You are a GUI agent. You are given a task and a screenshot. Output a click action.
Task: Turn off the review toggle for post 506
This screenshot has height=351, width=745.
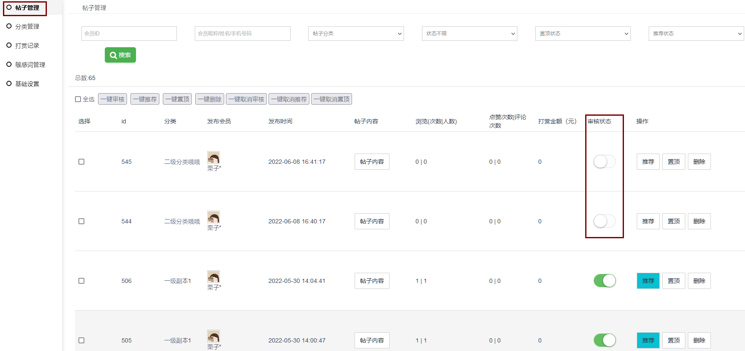coord(604,281)
